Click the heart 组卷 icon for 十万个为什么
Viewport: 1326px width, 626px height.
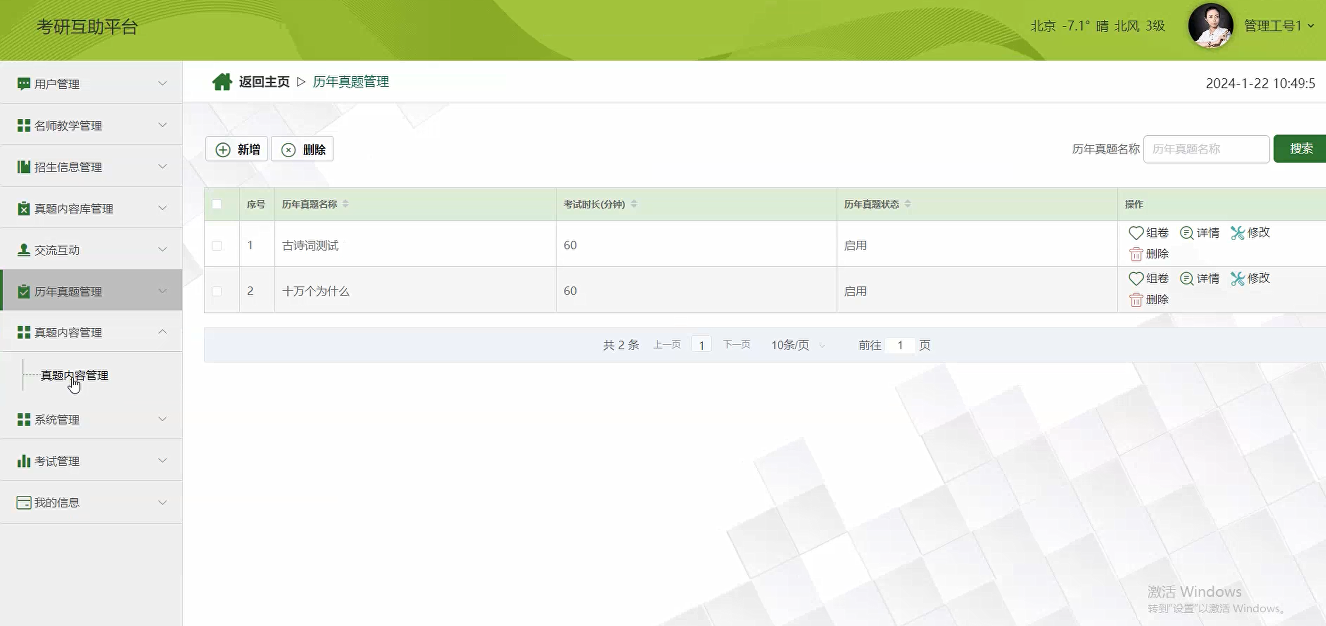(1136, 278)
